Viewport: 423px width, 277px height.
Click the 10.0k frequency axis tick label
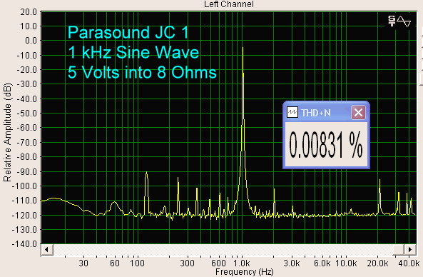point(346,263)
